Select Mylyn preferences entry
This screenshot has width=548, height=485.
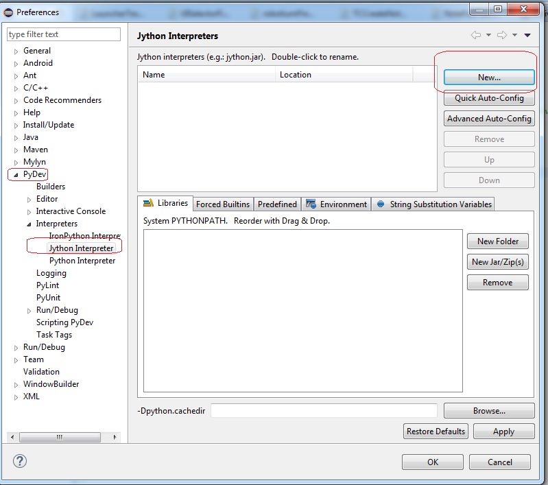pyautogui.click(x=34, y=162)
